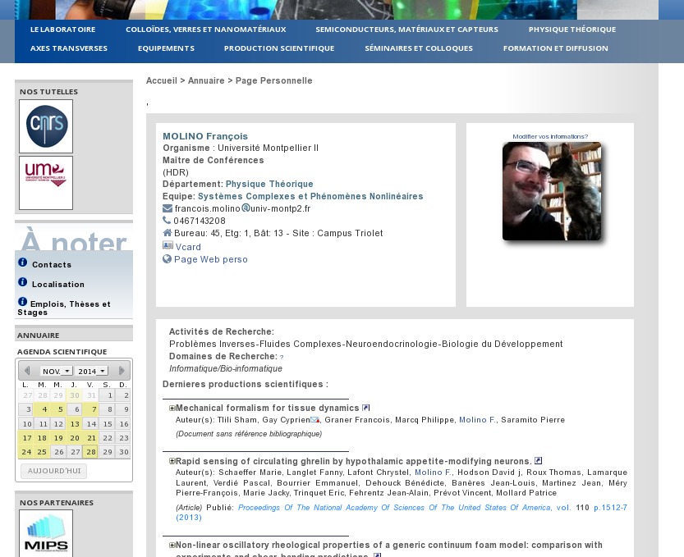684x557 pixels.
Task: Go to previous month in agenda calendar
Action: (27, 371)
